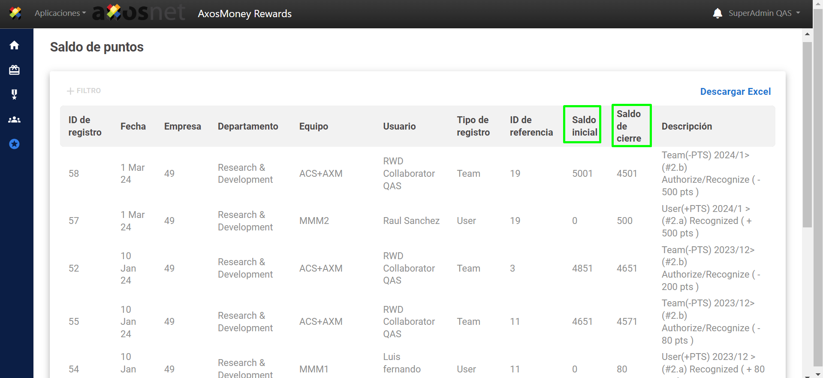
Task: Click the plus icon beside FILTRO
Action: click(x=70, y=91)
